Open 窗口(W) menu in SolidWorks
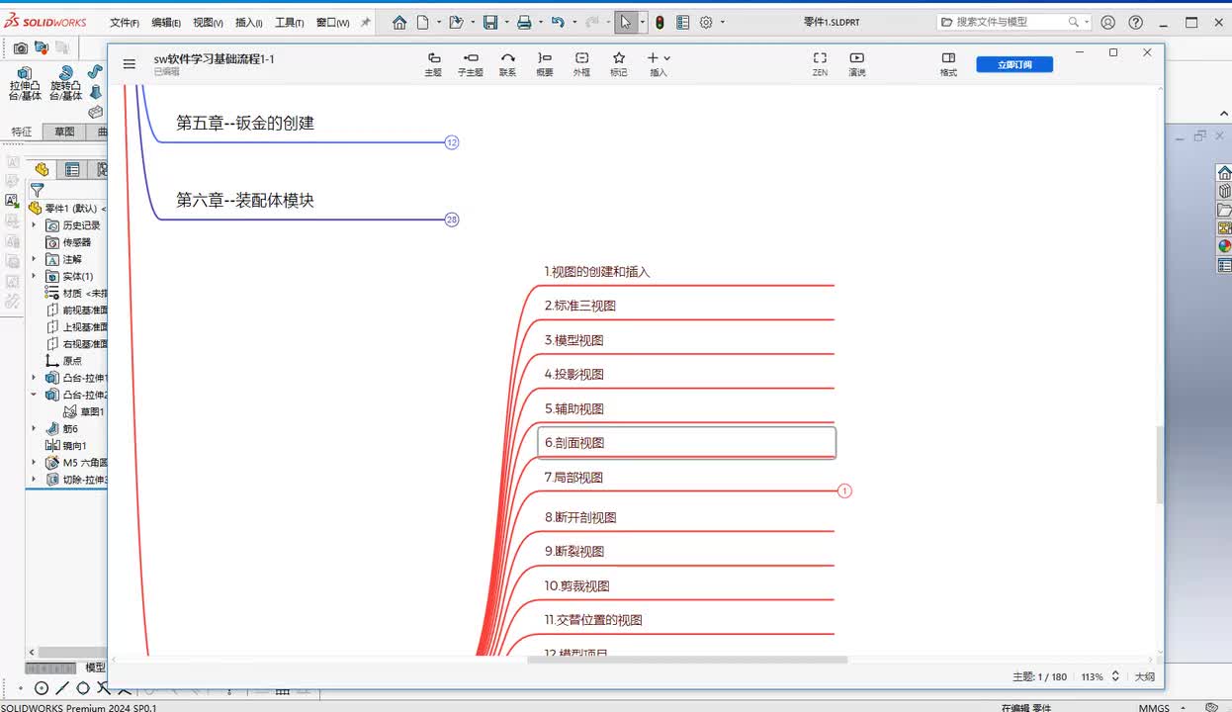Image resolution: width=1232 pixels, height=712 pixels. point(332,23)
